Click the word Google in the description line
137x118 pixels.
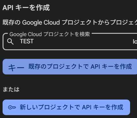(x=32, y=23)
